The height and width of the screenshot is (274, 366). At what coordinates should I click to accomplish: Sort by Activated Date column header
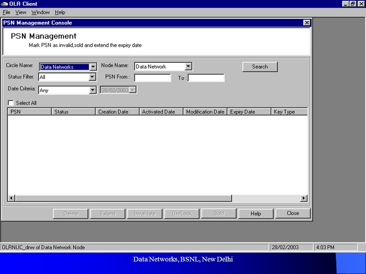tap(161, 112)
